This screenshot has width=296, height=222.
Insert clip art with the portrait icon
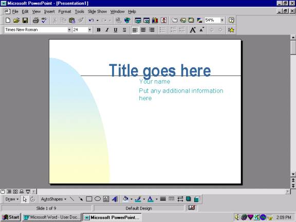pos(163,20)
